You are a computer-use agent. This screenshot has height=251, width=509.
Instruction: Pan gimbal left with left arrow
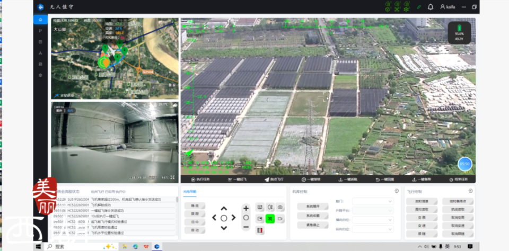coord(214,218)
